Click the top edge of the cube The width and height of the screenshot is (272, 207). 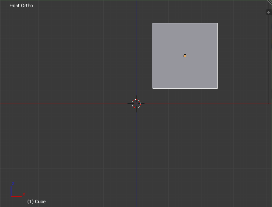tap(185, 23)
